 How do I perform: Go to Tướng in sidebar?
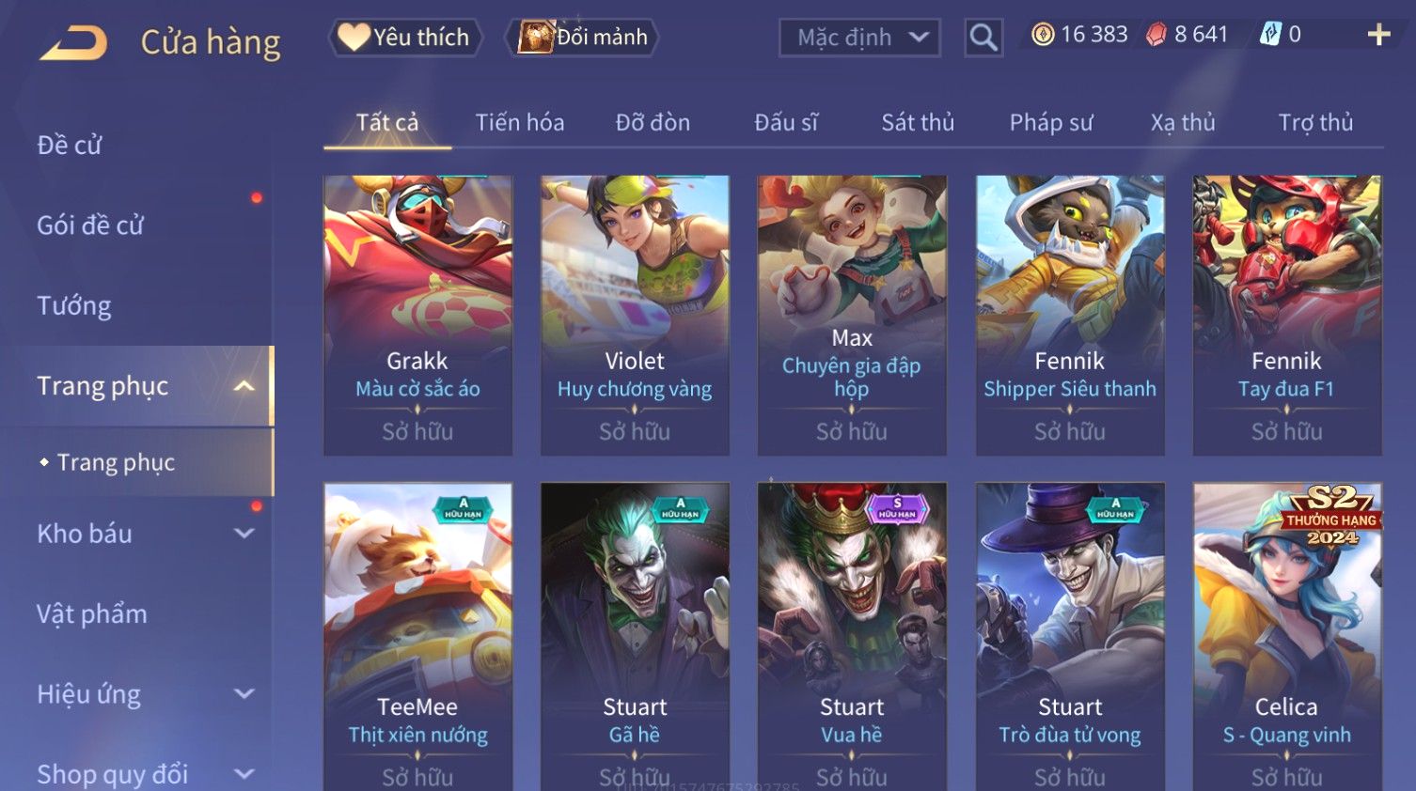pyautogui.click(x=74, y=305)
